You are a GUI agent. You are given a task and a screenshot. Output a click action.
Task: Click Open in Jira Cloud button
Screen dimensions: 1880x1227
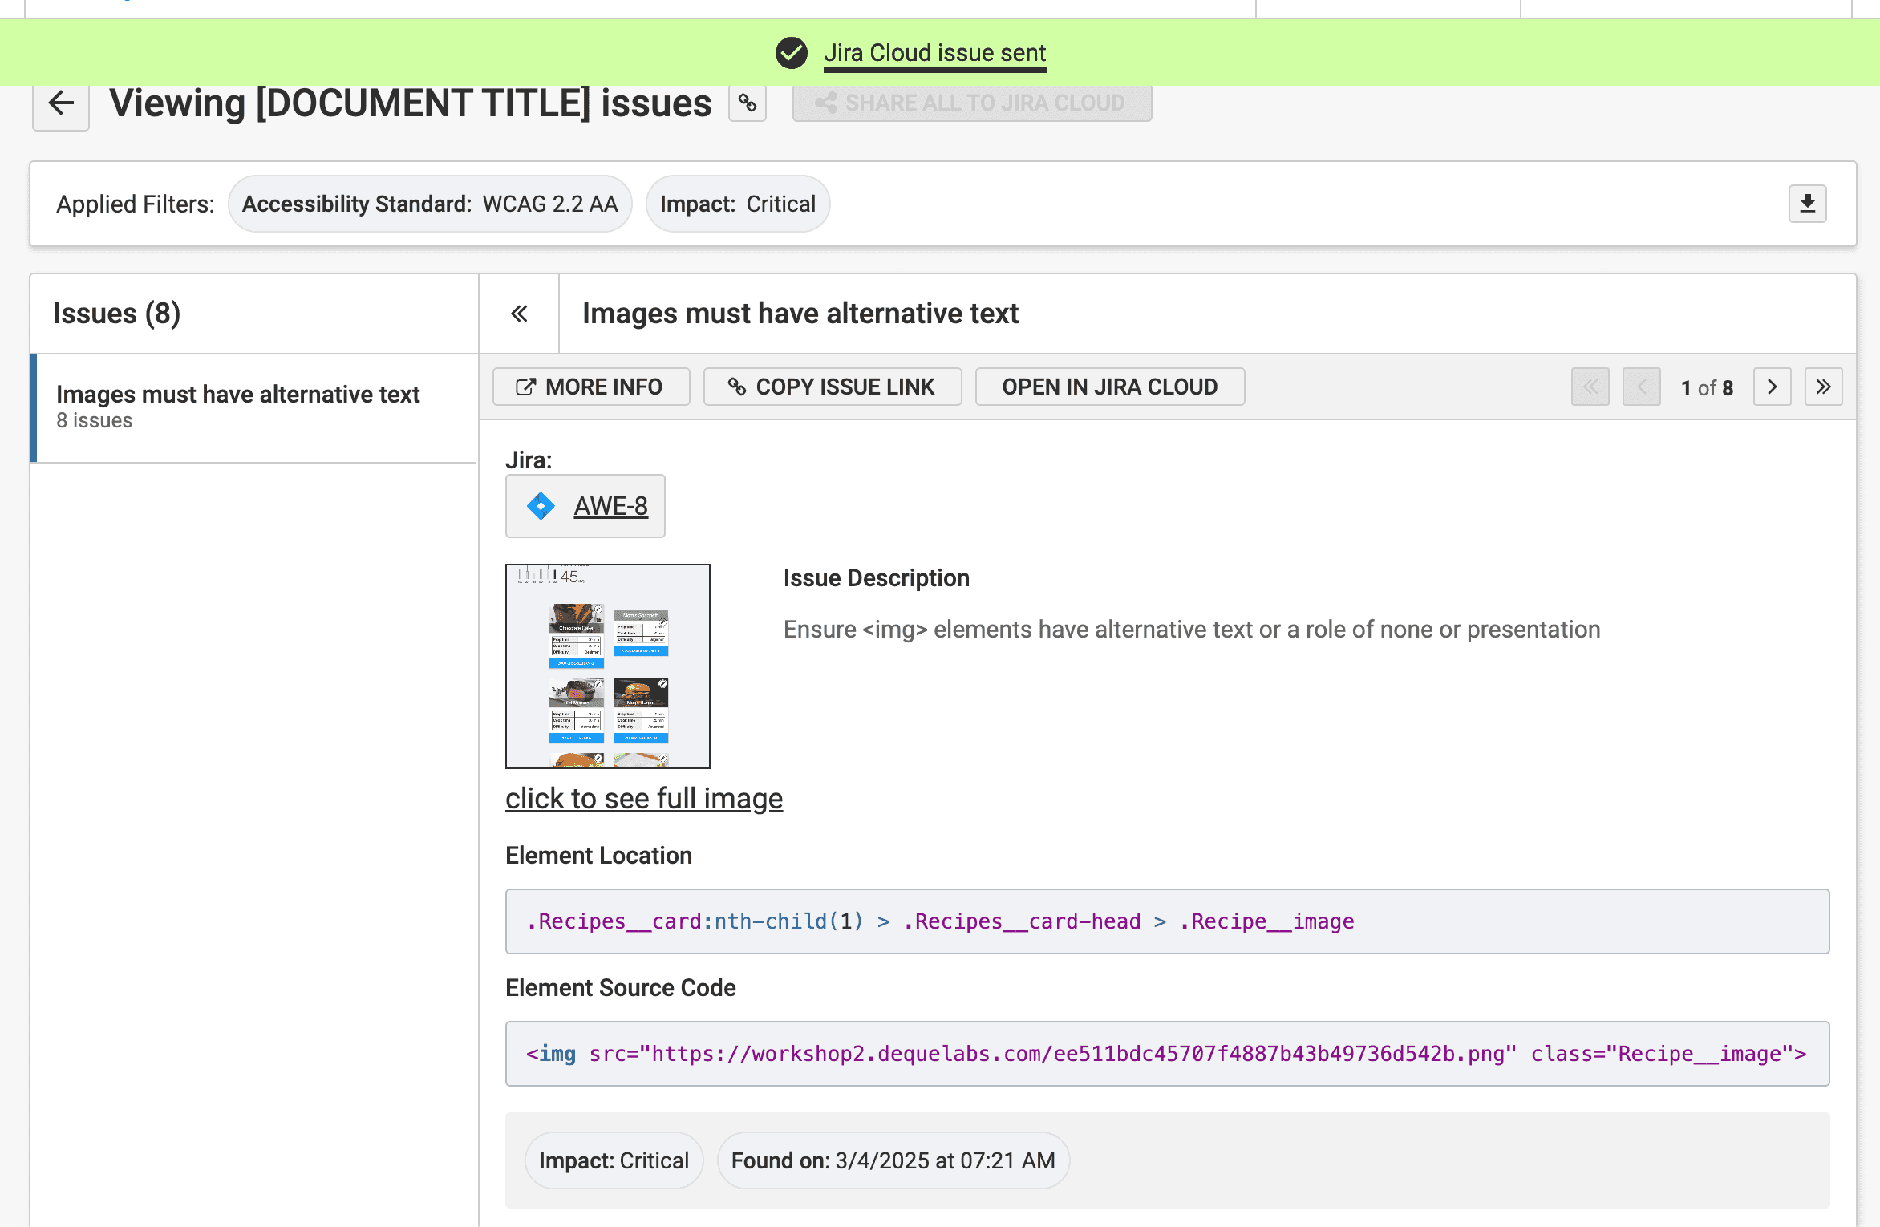click(x=1109, y=387)
